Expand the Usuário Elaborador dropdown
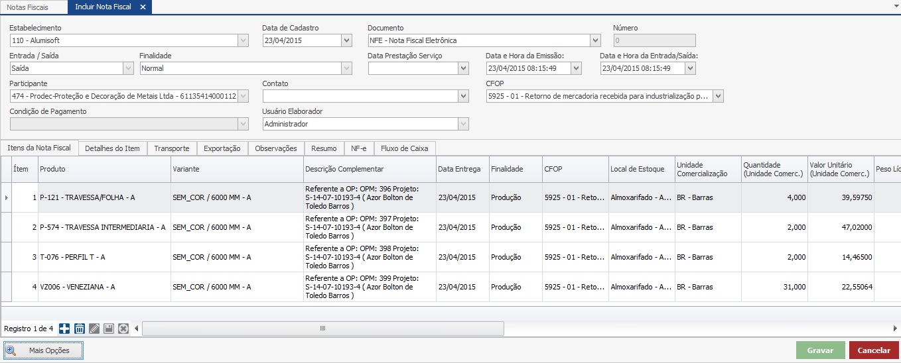Image resolution: width=901 pixels, height=363 pixels. click(463, 124)
